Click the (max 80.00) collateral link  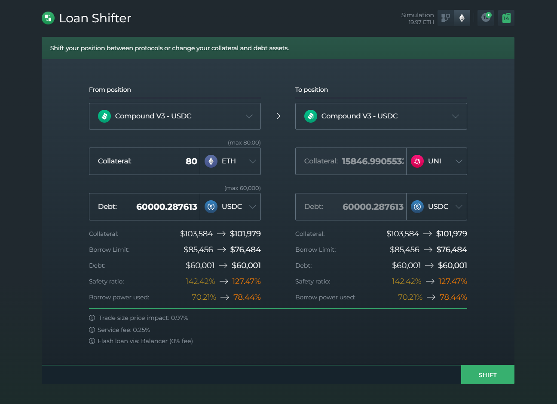(244, 142)
